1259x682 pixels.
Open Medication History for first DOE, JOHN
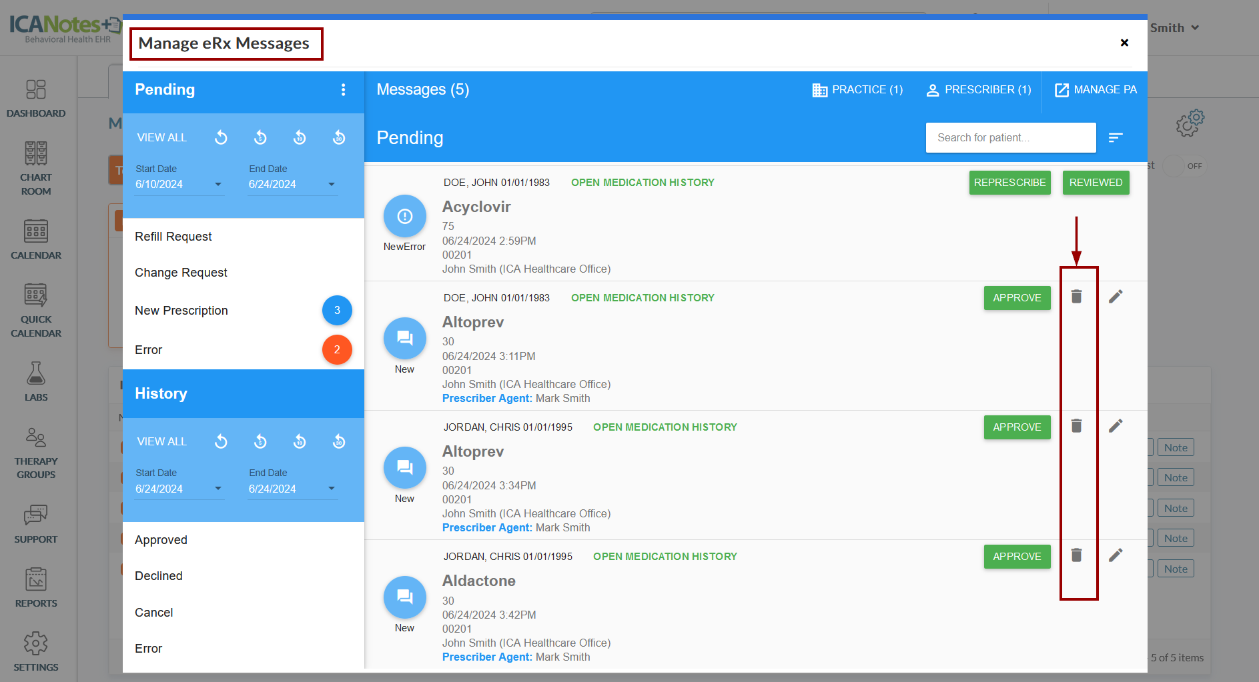[642, 183]
